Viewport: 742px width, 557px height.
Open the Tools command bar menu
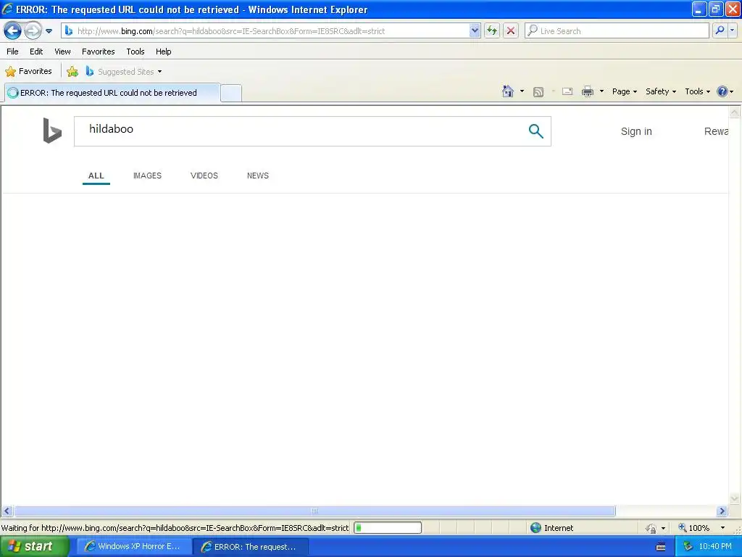(x=697, y=91)
